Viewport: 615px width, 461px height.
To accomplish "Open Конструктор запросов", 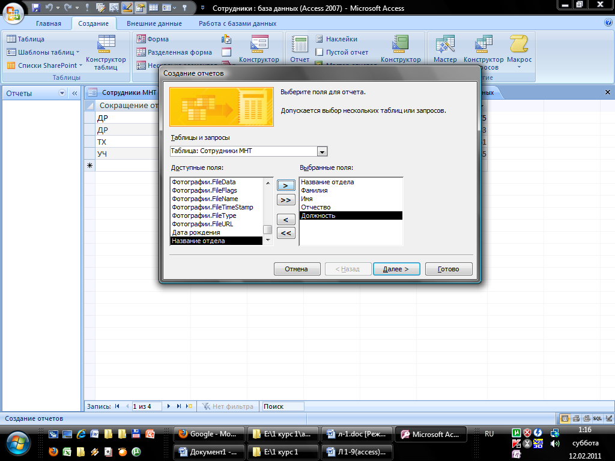I will (483, 53).
